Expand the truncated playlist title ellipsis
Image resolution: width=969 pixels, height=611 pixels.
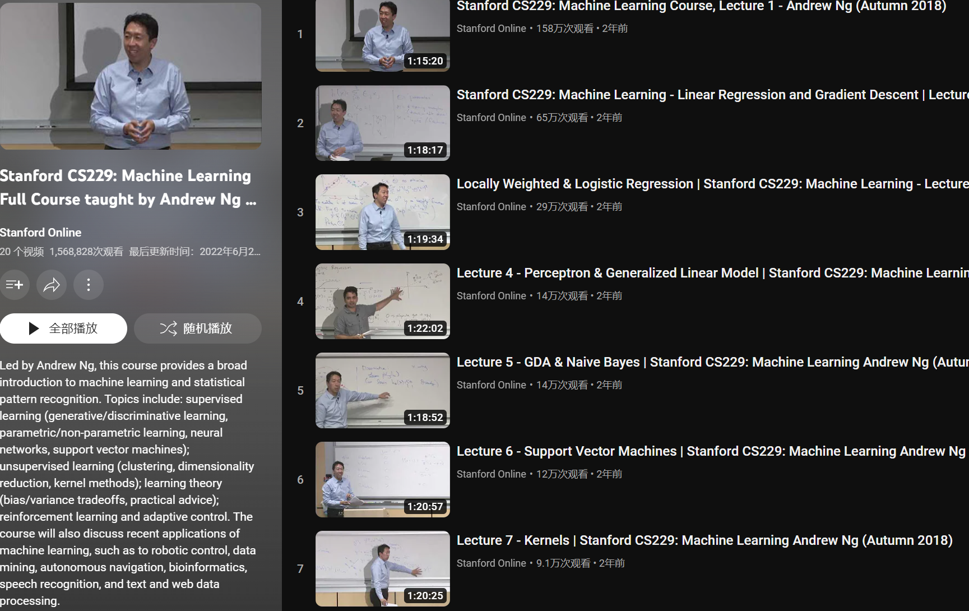251,200
